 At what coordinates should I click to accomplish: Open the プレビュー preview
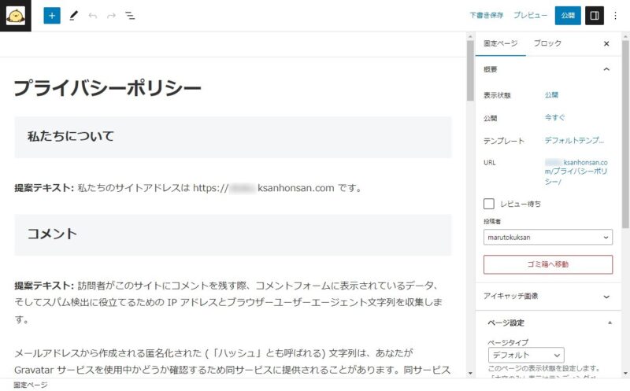click(530, 15)
